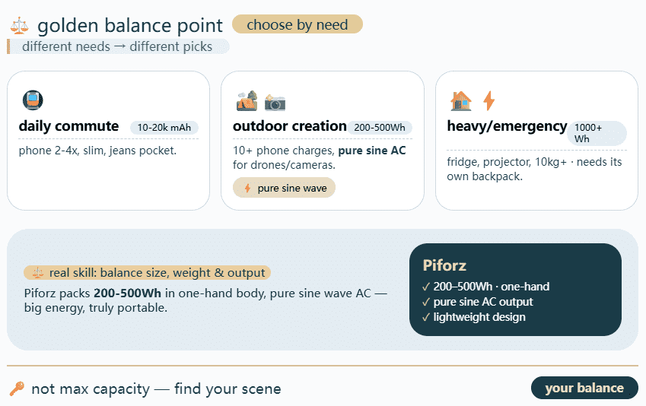The height and width of the screenshot is (406, 646).
Task: Click the 'different needs → different picks' subtitle
Action: [117, 46]
